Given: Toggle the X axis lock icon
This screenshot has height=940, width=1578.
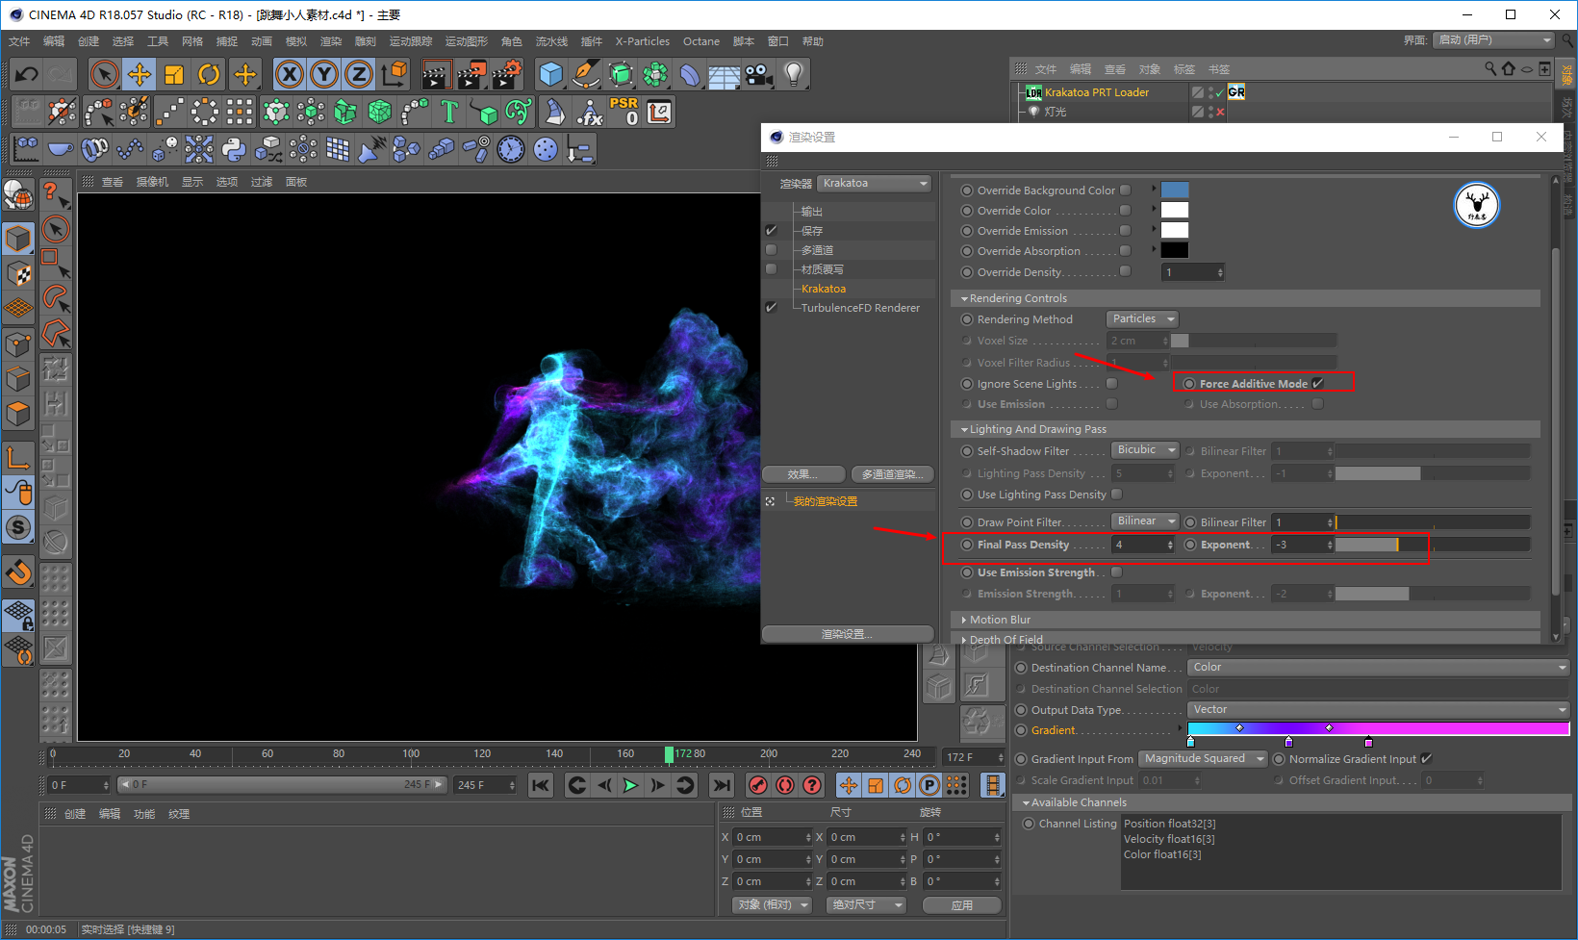Looking at the screenshot, I should (x=289, y=74).
